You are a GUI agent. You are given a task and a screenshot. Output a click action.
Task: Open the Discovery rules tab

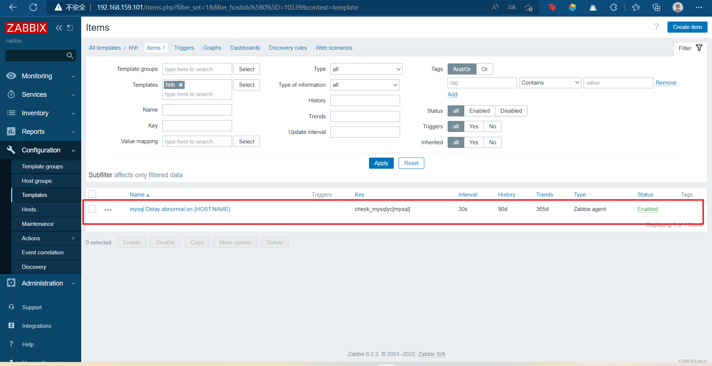(x=288, y=48)
